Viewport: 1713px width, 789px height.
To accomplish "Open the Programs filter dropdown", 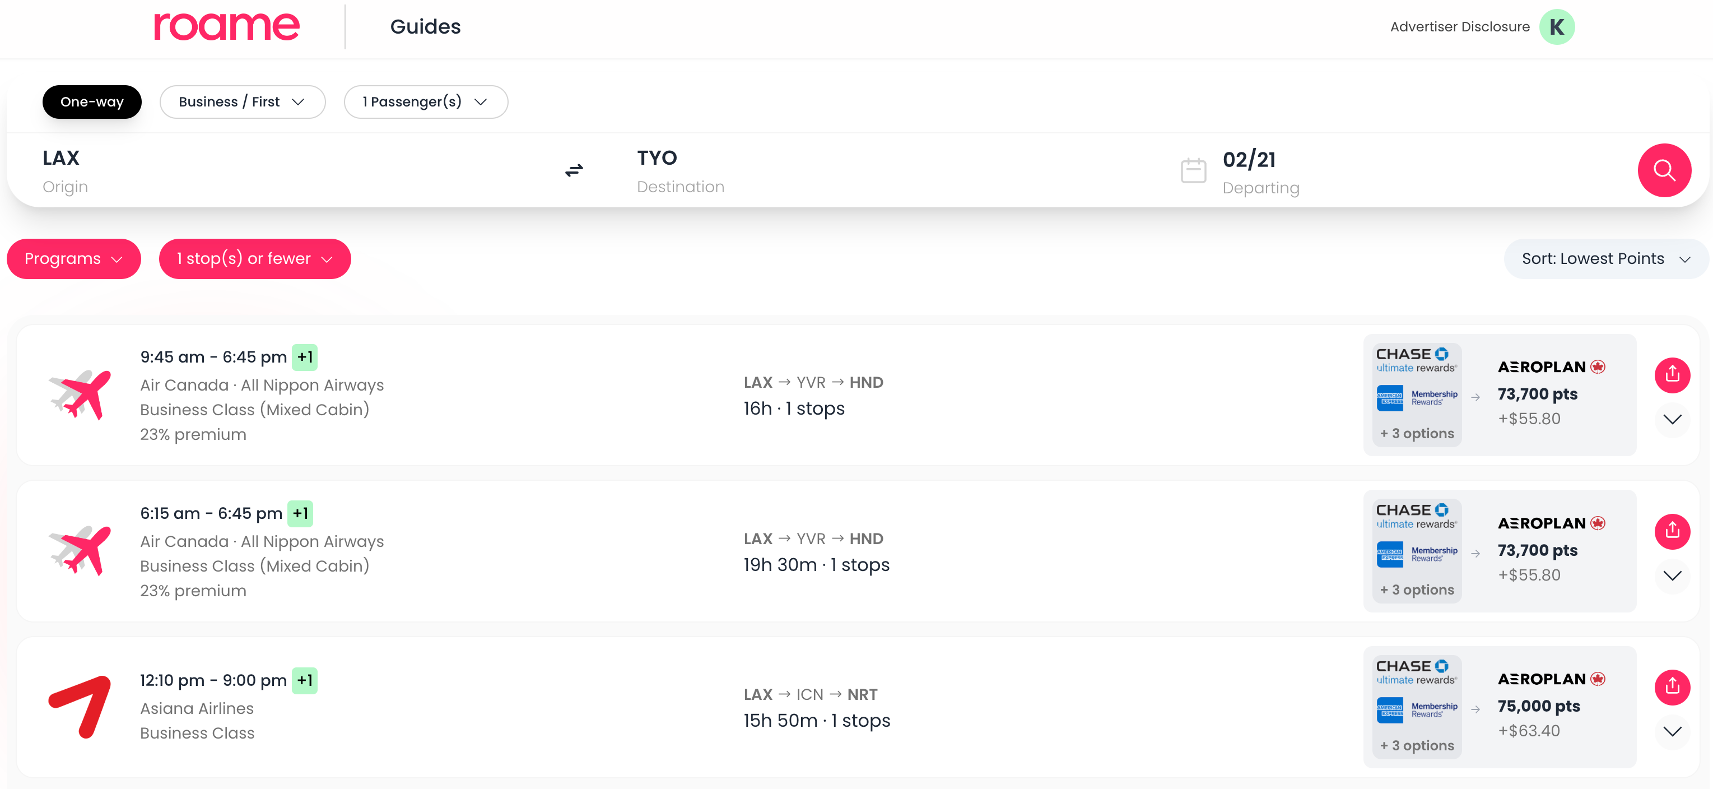I will pyautogui.click(x=73, y=259).
